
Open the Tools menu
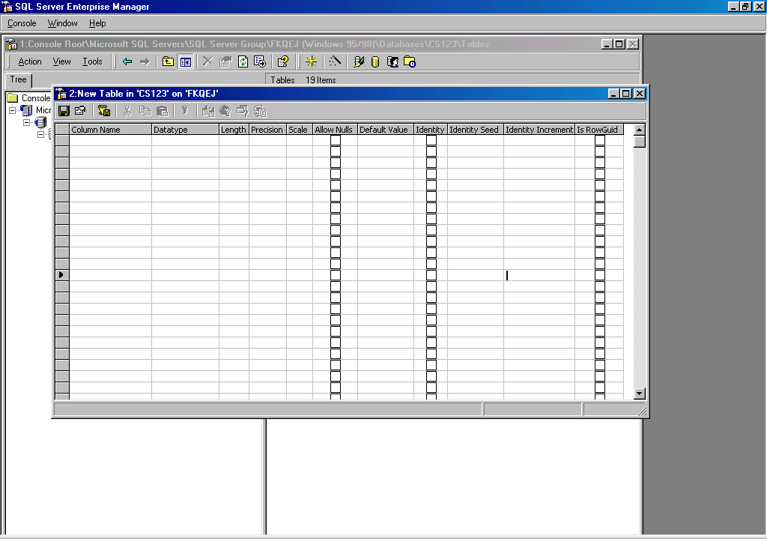[x=92, y=61]
